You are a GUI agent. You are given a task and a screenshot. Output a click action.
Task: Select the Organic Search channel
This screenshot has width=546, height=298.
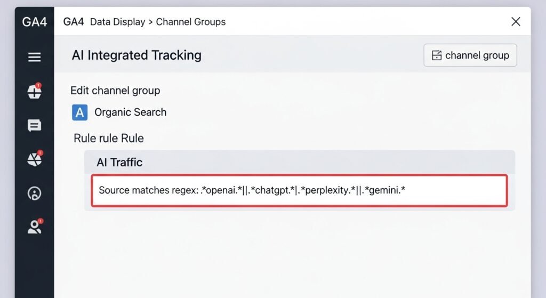[x=130, y=112]
